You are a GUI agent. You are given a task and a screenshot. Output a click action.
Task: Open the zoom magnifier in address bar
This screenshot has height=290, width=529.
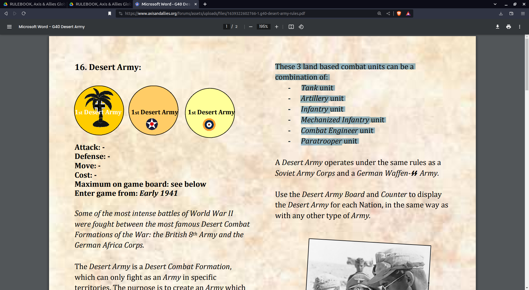[379, 13]
